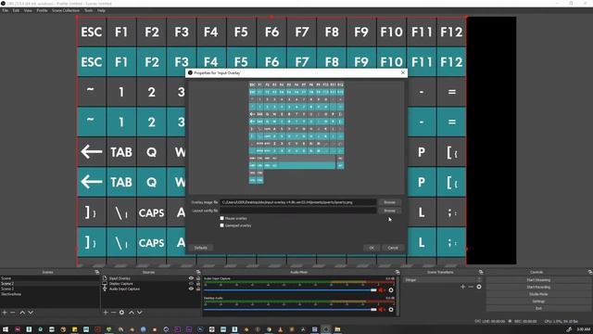The height and width of the screenshot is (334, 593).
Task: Open source properties gear in Sources panel
Action: coord(121,313)
